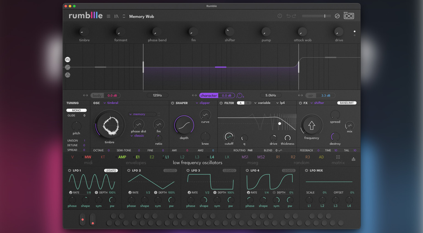Open the classic phase dist dropdown

137,136
